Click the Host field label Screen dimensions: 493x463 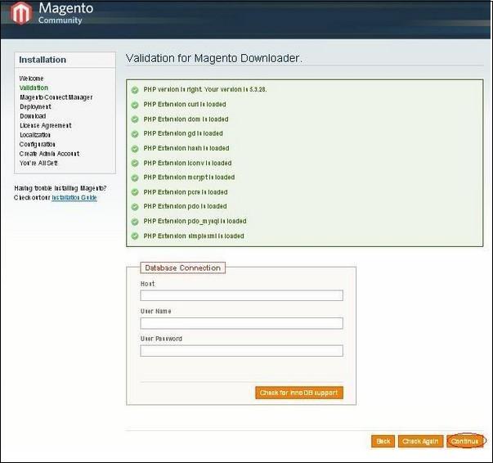click(147, 284)
